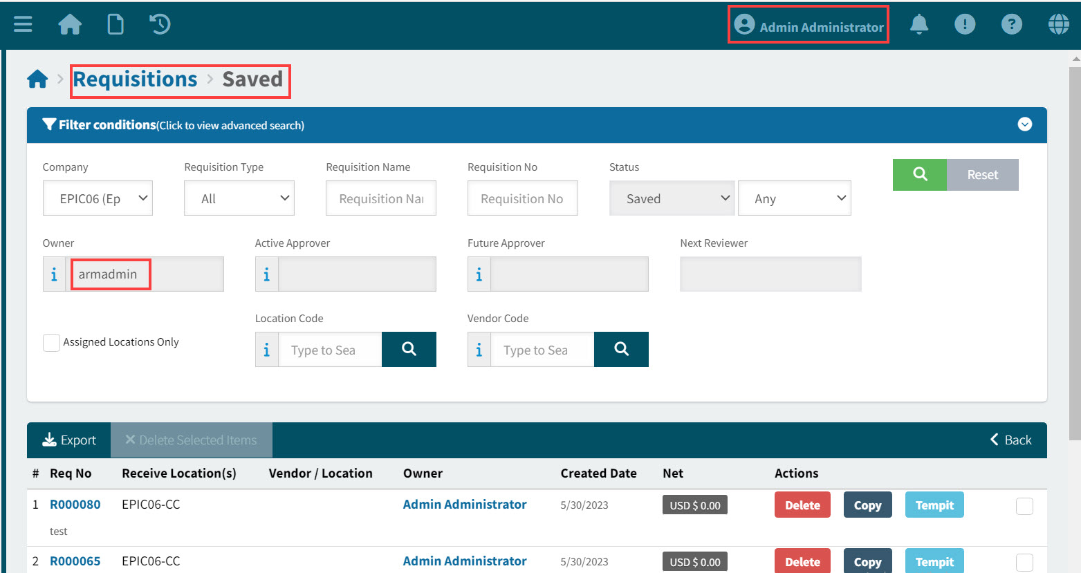Open the globe language selector
The image size is (1081, 573).
[x=1058, y=25]
